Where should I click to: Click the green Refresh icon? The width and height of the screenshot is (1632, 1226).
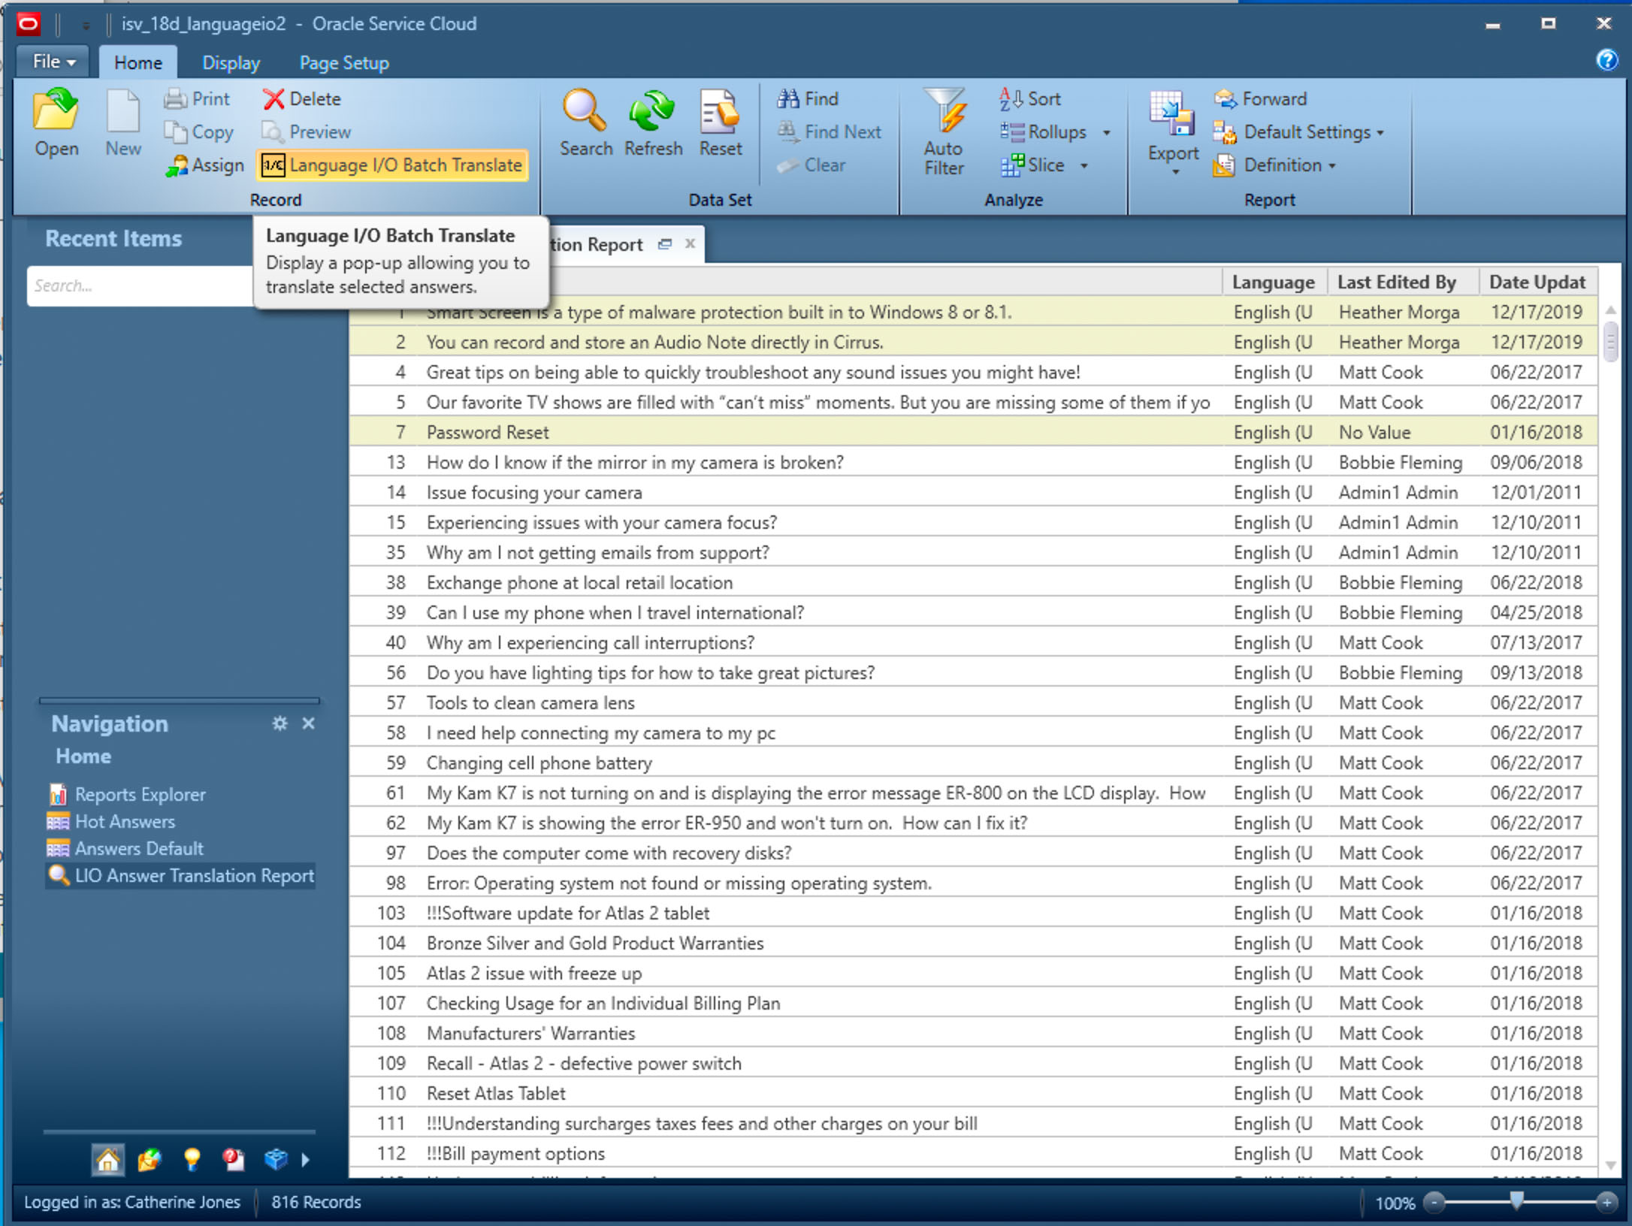[x=652, y=111]
